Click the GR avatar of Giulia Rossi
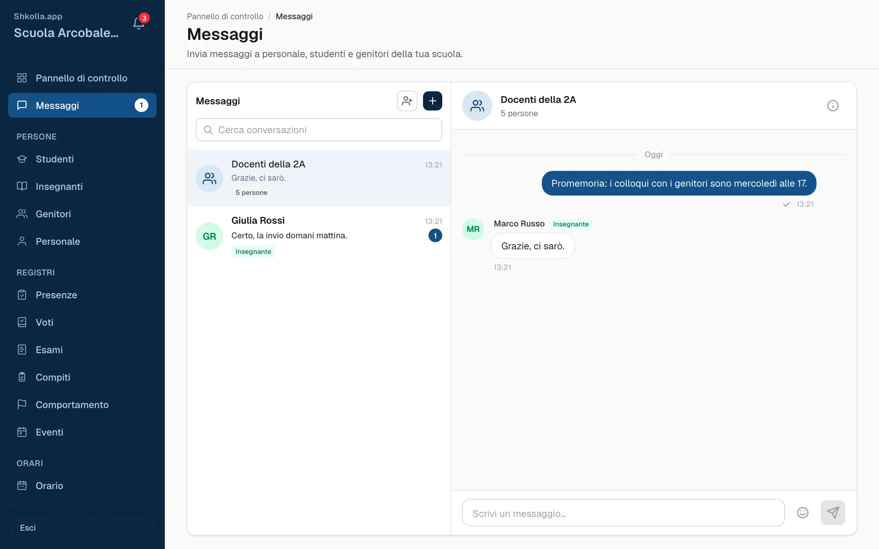 tap(209, 237)
